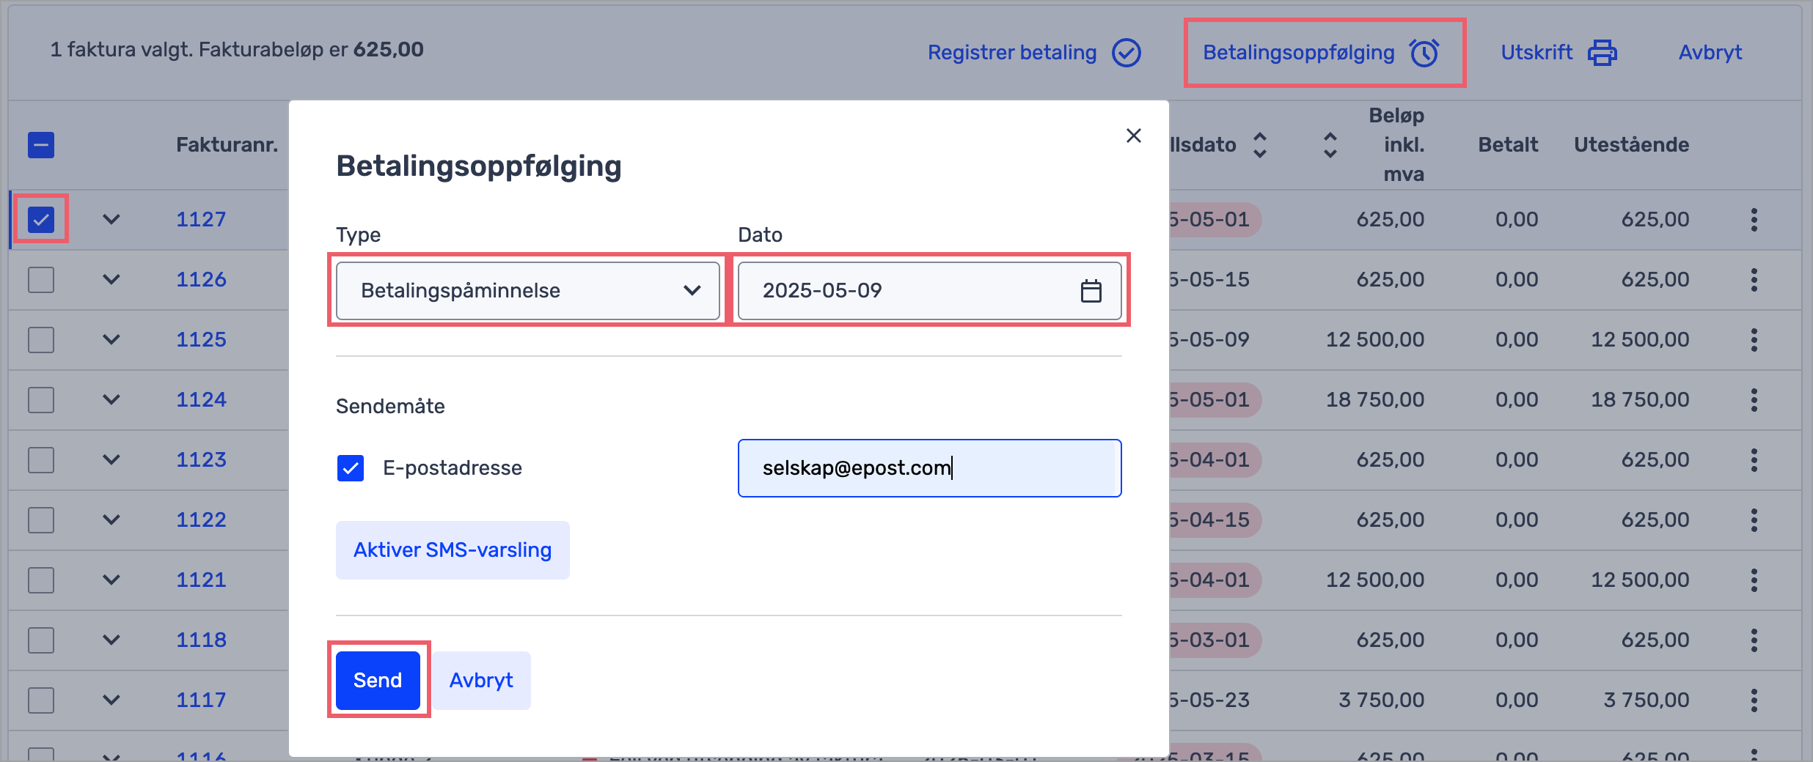
Task: Click the Dato field with 2025-05-09
Action: (929, 291)
